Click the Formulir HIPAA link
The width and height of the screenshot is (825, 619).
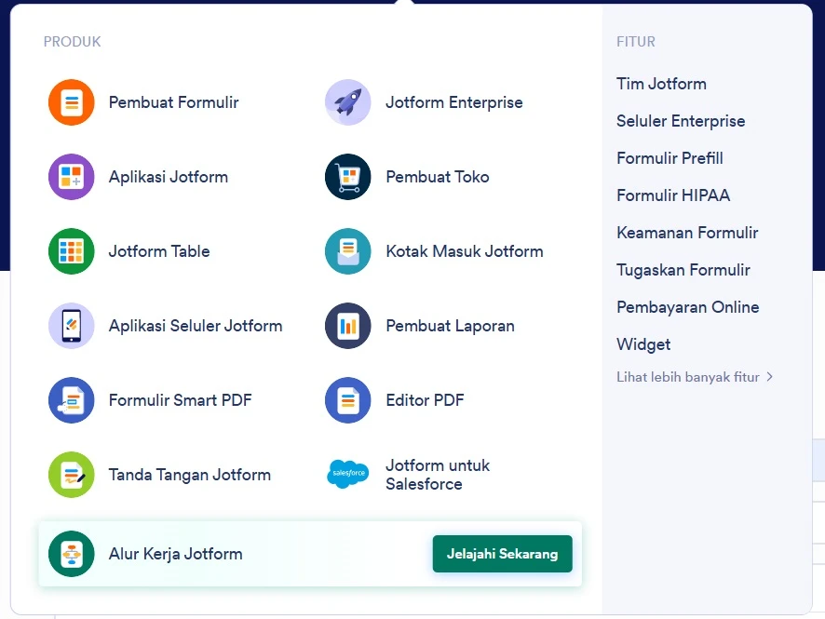pos(673,195)
